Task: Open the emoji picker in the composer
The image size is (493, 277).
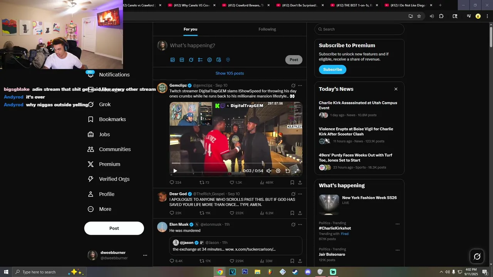Action: (x=210, y=60)
